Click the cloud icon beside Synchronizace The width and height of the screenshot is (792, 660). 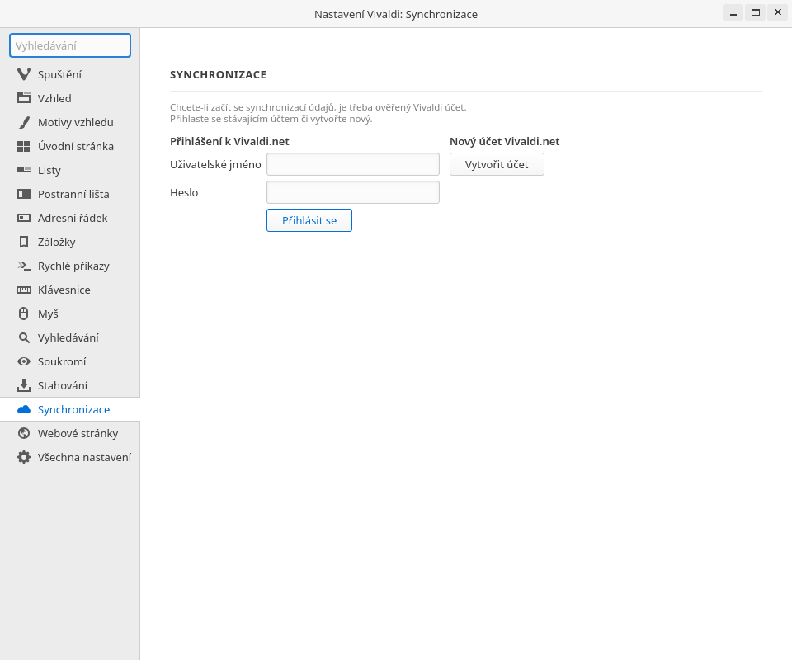point(24,409)
